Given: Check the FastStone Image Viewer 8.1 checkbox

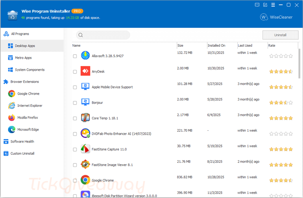Looking at the screenshot, I should coord(75,165).
